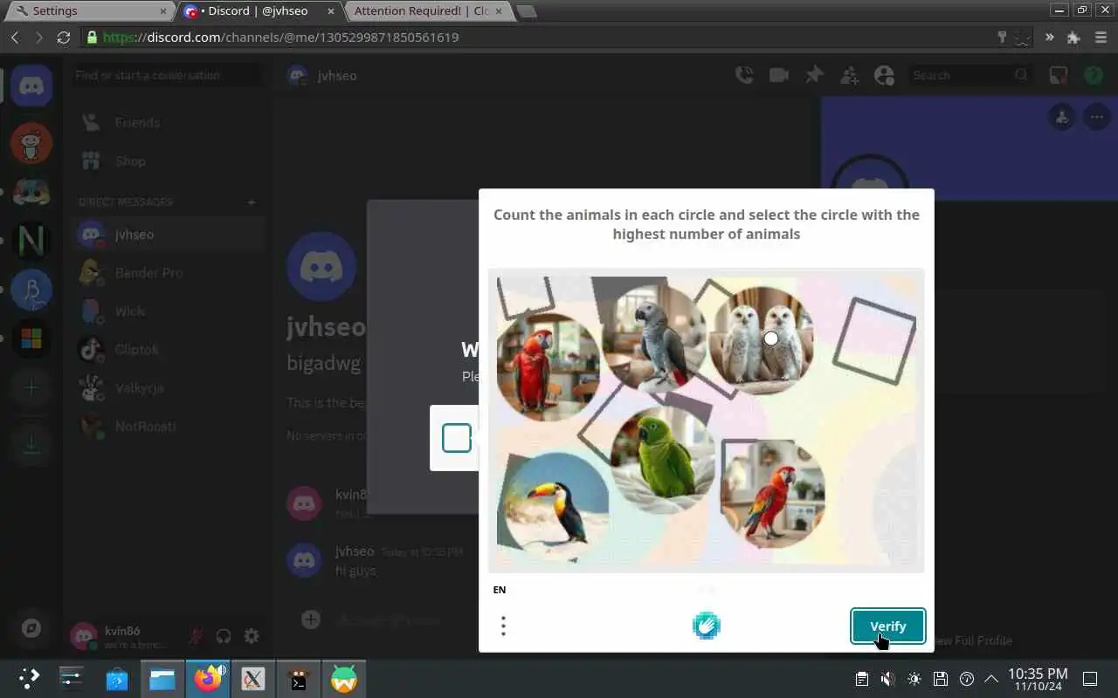Open the file manager in taskbar
The image size is (1118, 698).
point(162,679)
